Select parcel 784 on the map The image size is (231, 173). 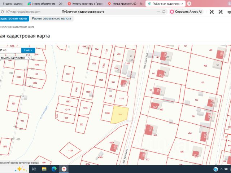[x=97, y=49]
